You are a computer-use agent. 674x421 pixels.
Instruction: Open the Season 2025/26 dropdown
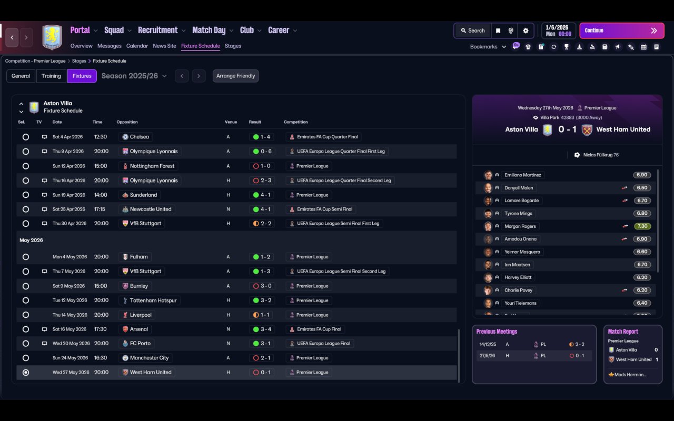pyautogui.click(x=134, y=76)
